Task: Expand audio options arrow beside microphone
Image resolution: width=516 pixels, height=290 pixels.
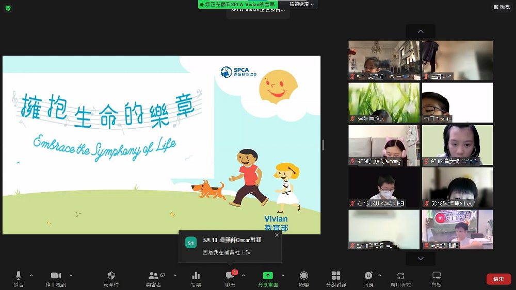Action: [x=31, y=275]
